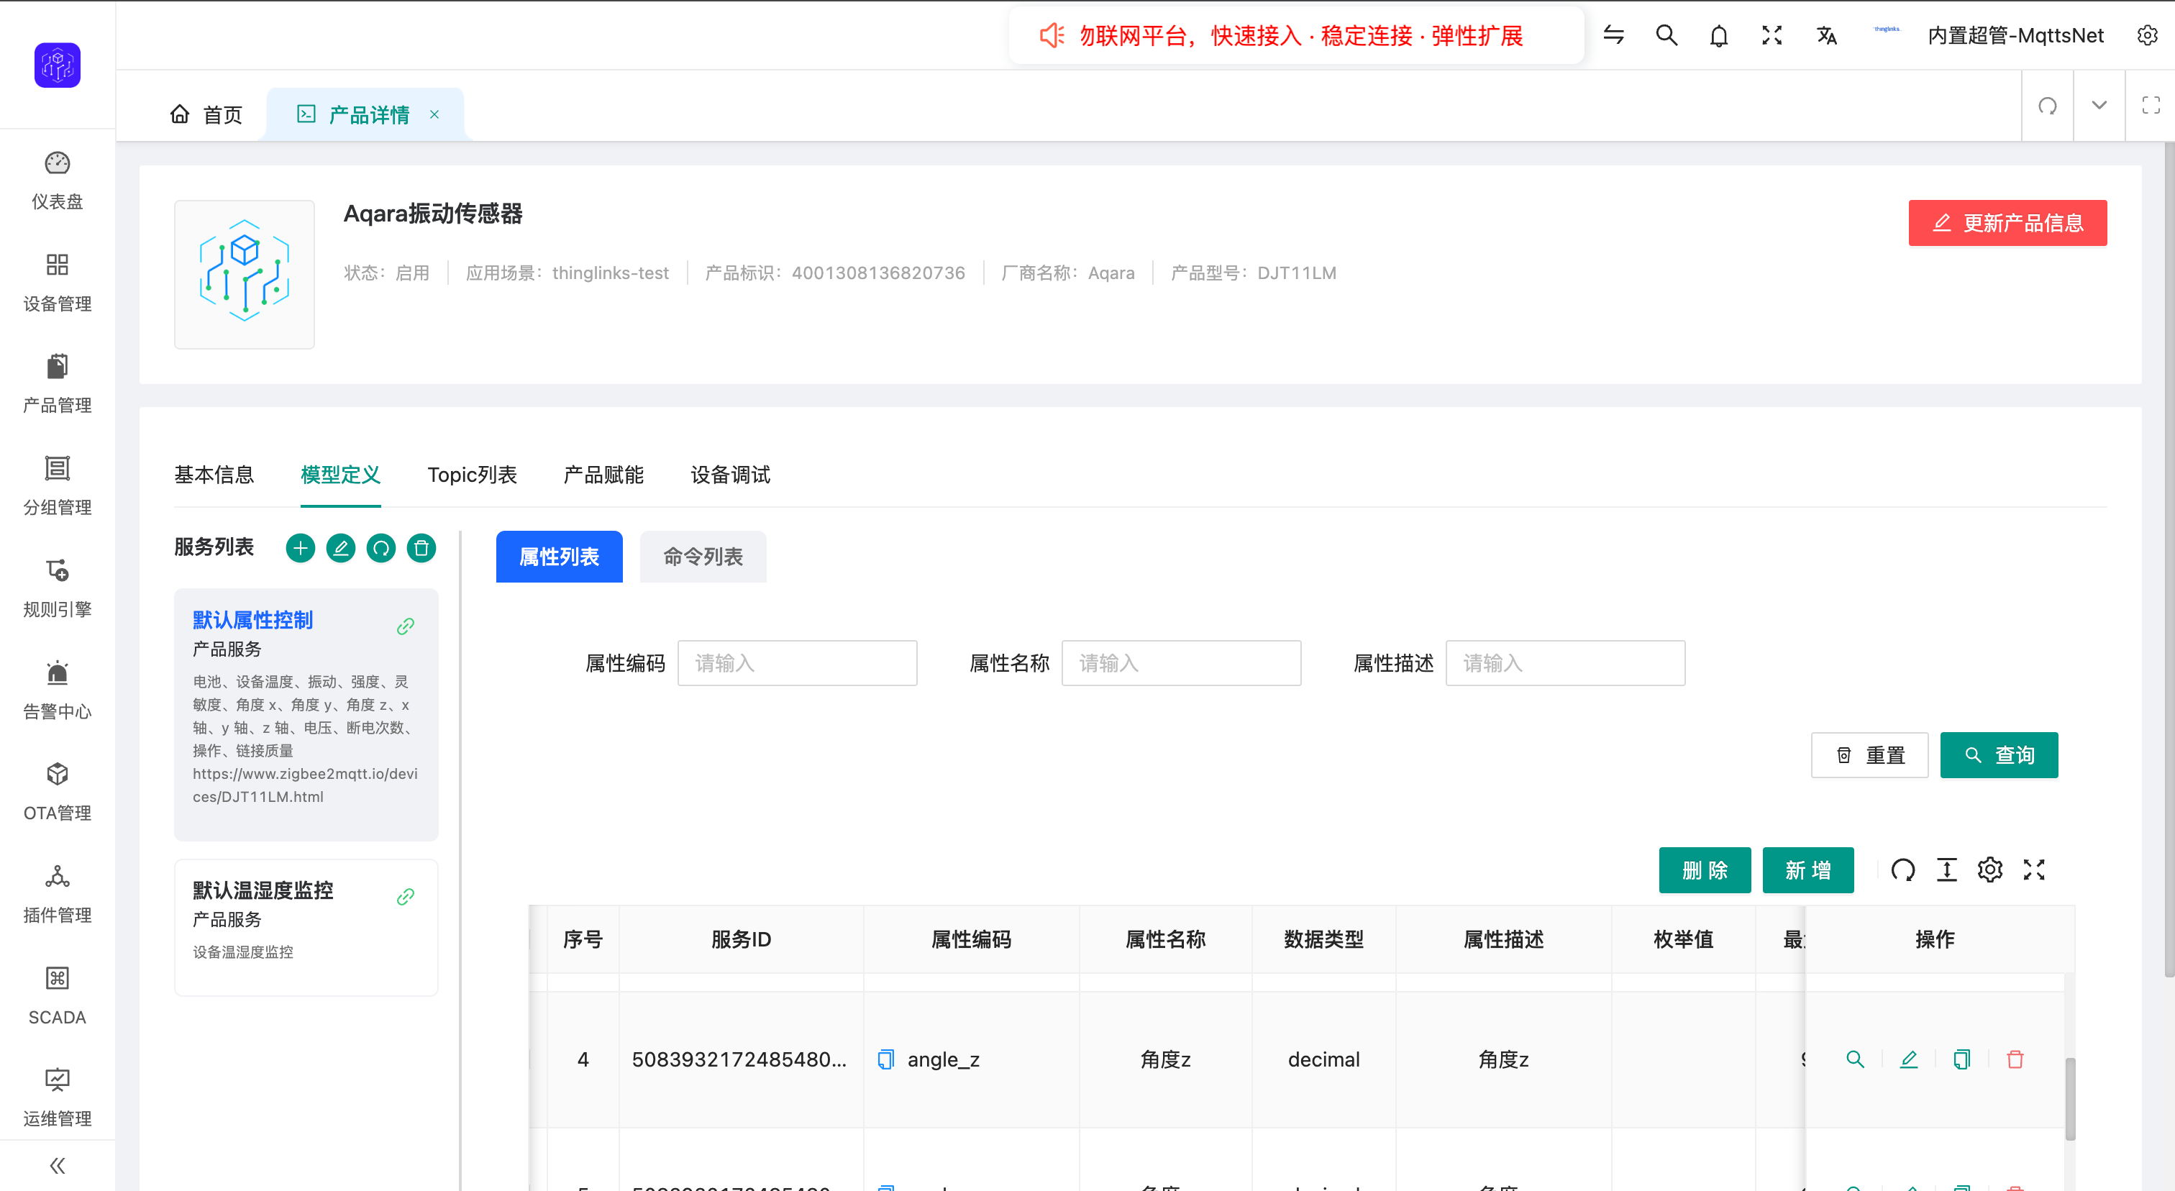Click the 新增 button above the table
Screen dimensions: 2175x1191
[1807, 870]
